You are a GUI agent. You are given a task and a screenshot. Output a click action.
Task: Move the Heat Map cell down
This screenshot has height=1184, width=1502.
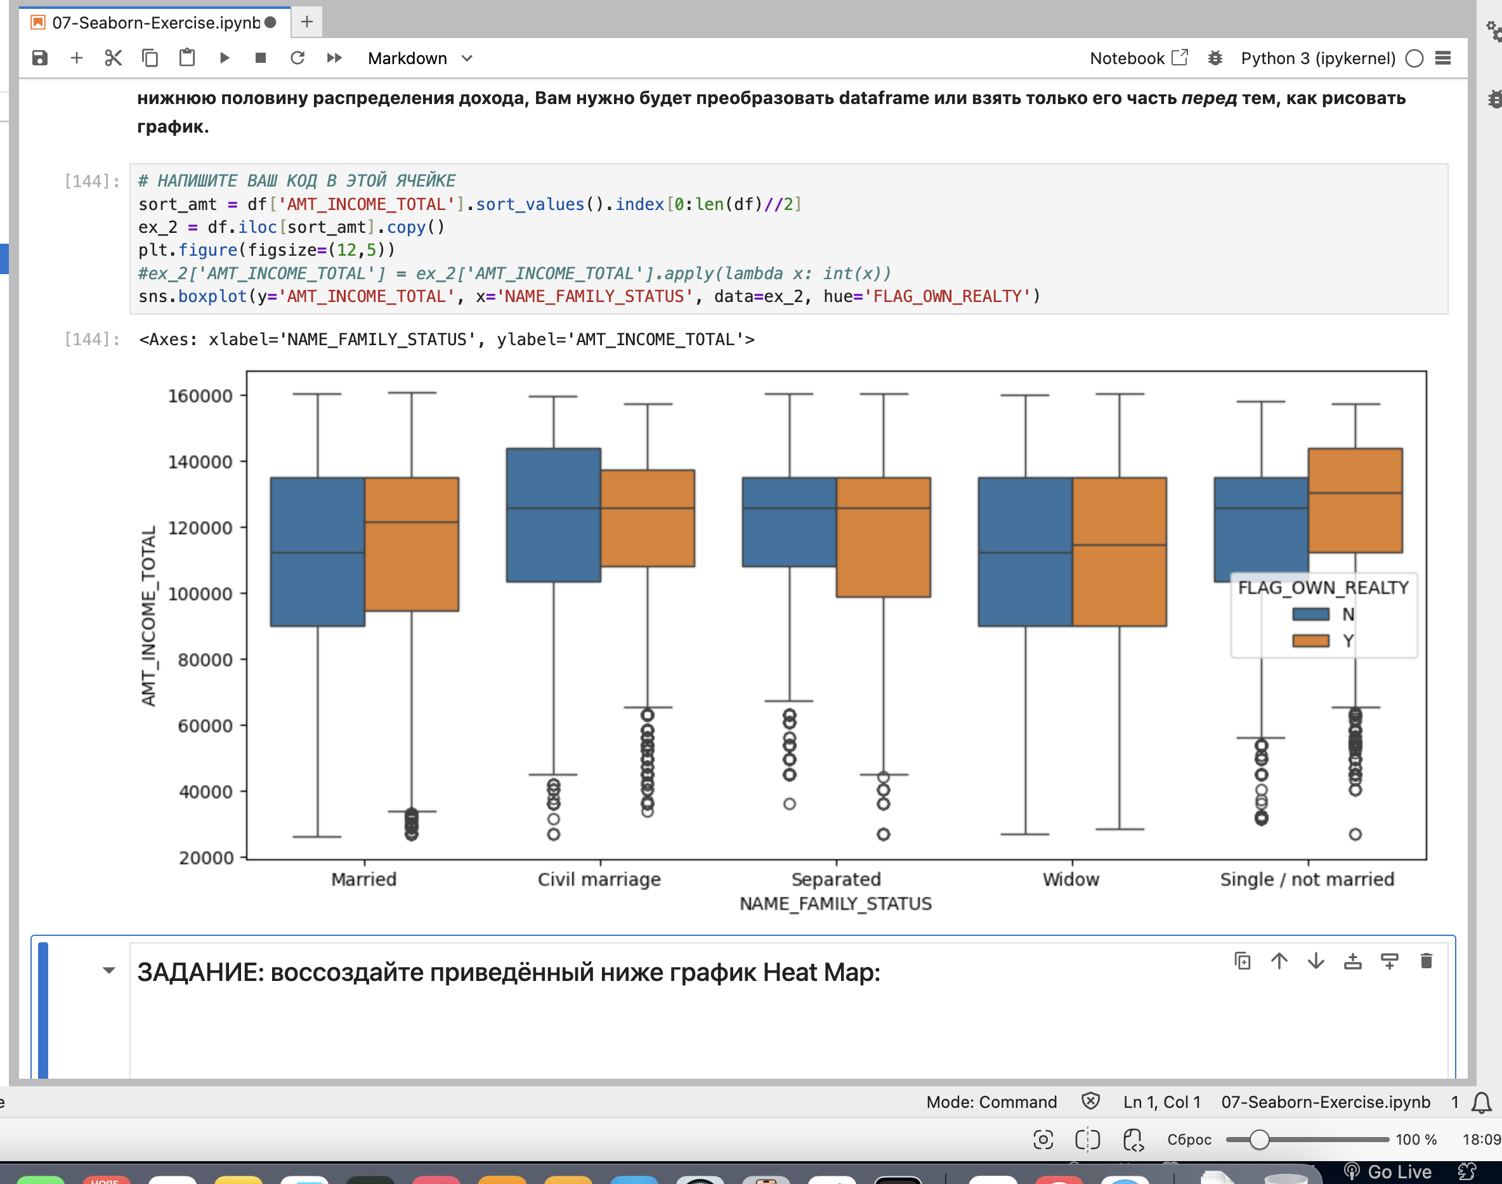[1316, 961]
